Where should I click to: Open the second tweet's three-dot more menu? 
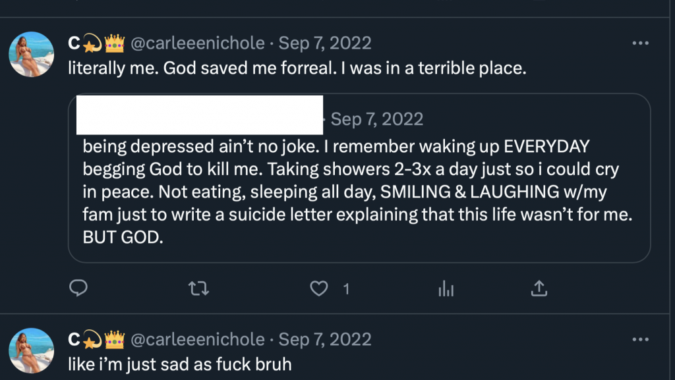point(640,340)
